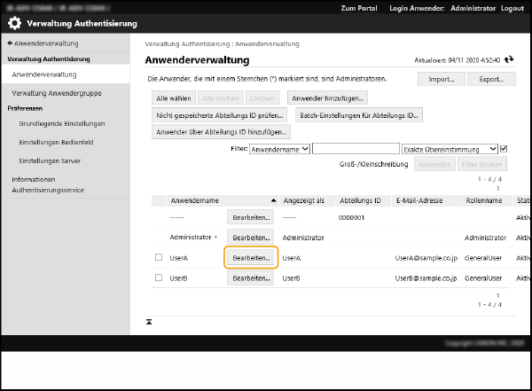Open Einstellungen Bedienfeld in the sidebar

pyautogui.click(x=58, y=142)
